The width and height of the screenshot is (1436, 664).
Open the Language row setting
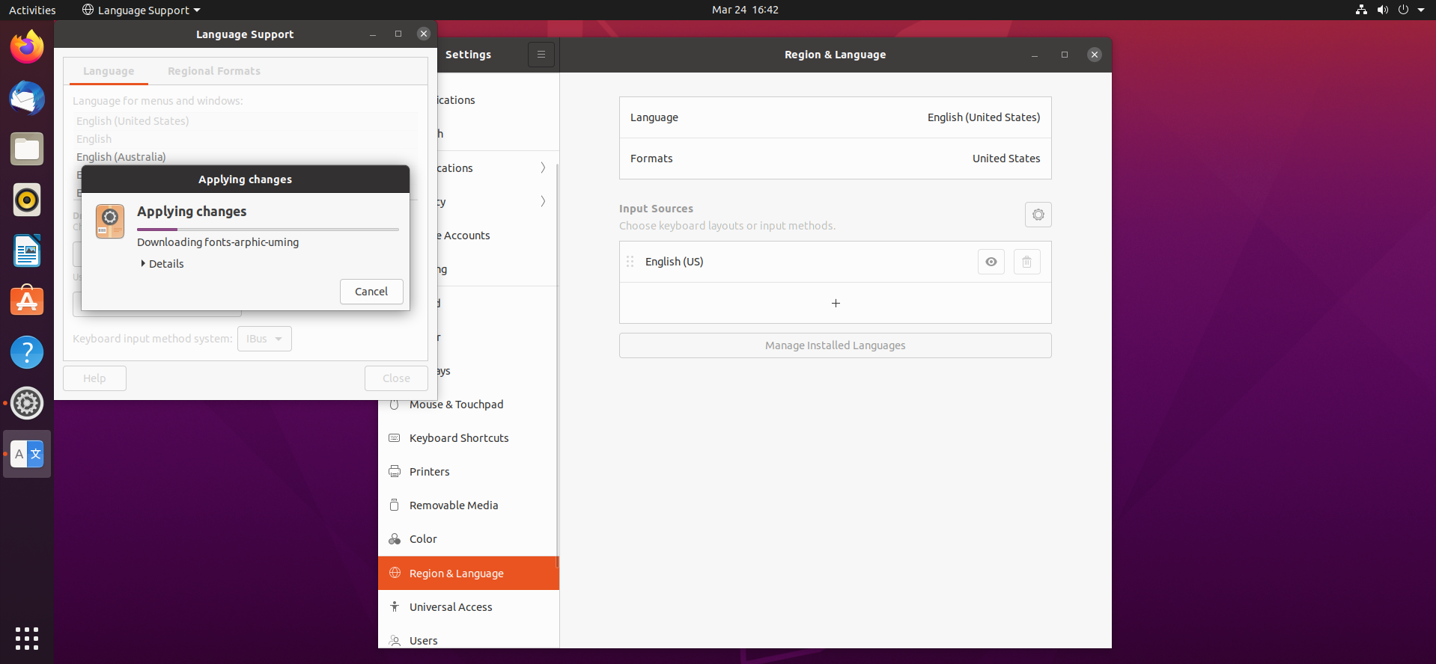(836, 117)
